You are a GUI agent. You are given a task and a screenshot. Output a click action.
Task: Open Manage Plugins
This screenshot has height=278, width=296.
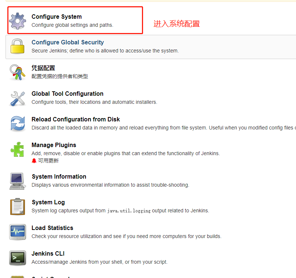pyautogui.click(x=54, y=145)
